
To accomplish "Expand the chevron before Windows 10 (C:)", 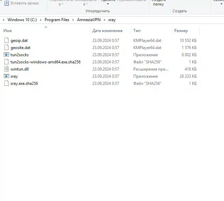I will 3,20.
